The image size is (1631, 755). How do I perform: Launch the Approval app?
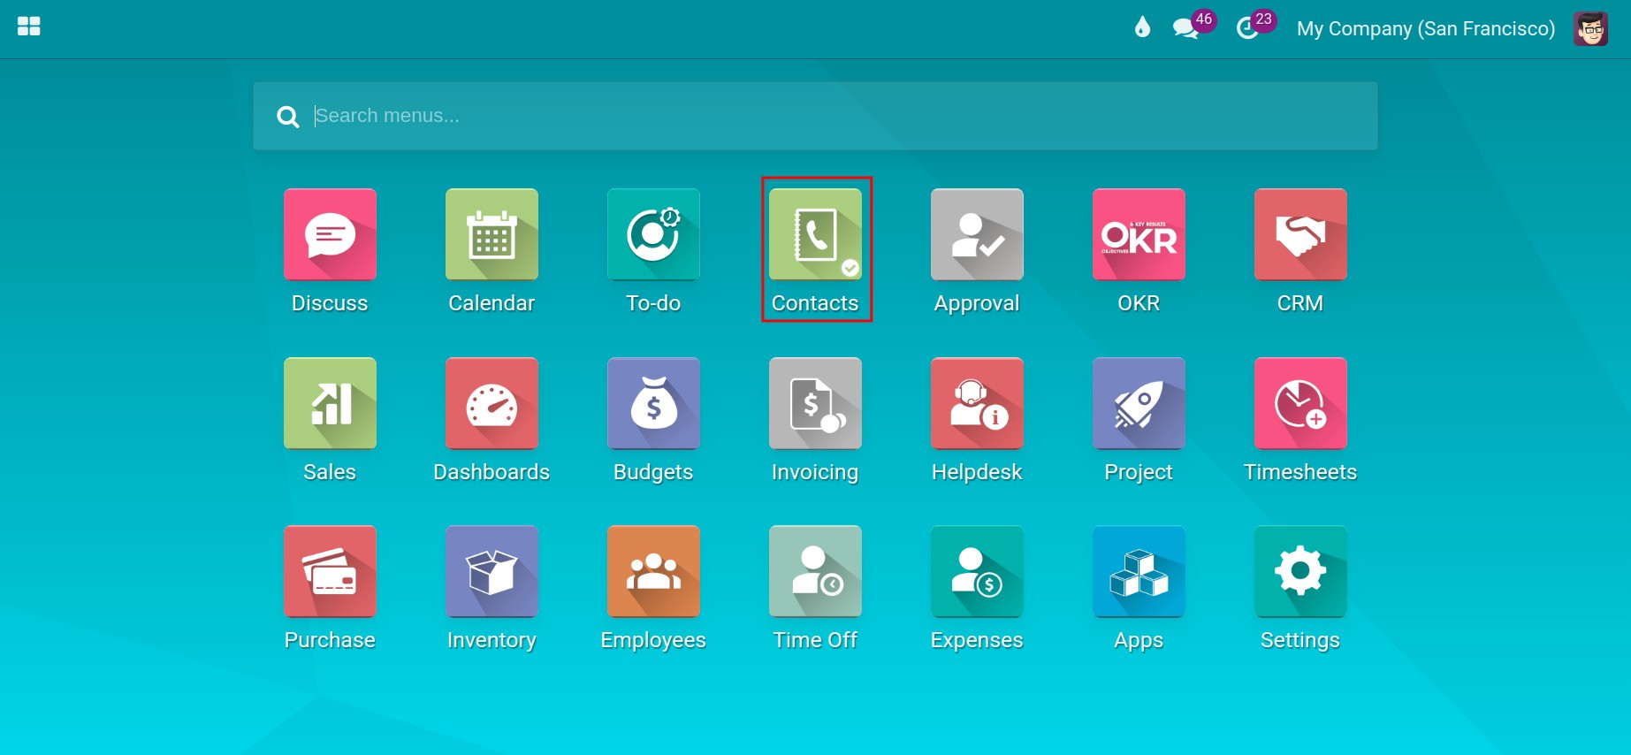tap(977, 234)
